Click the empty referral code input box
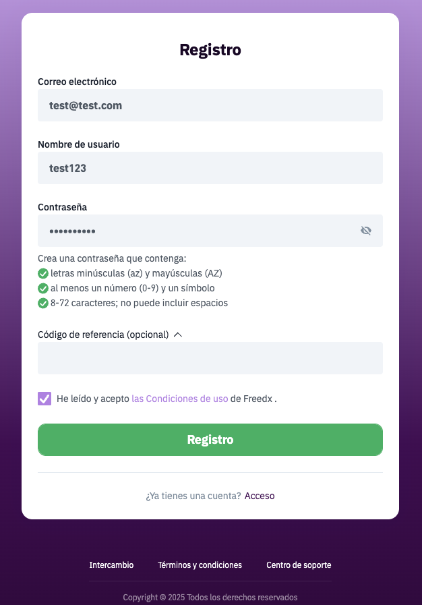 (210, 358)
